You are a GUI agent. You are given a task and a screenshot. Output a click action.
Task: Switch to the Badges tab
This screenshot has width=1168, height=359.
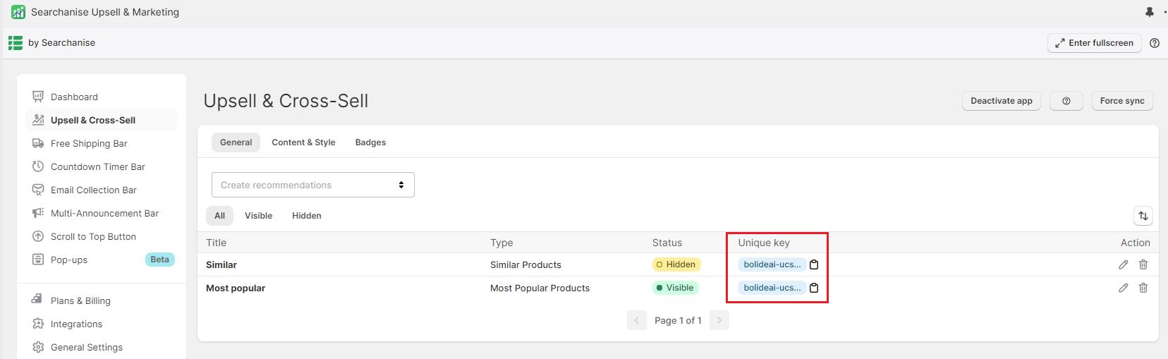[x=370, y=142]
